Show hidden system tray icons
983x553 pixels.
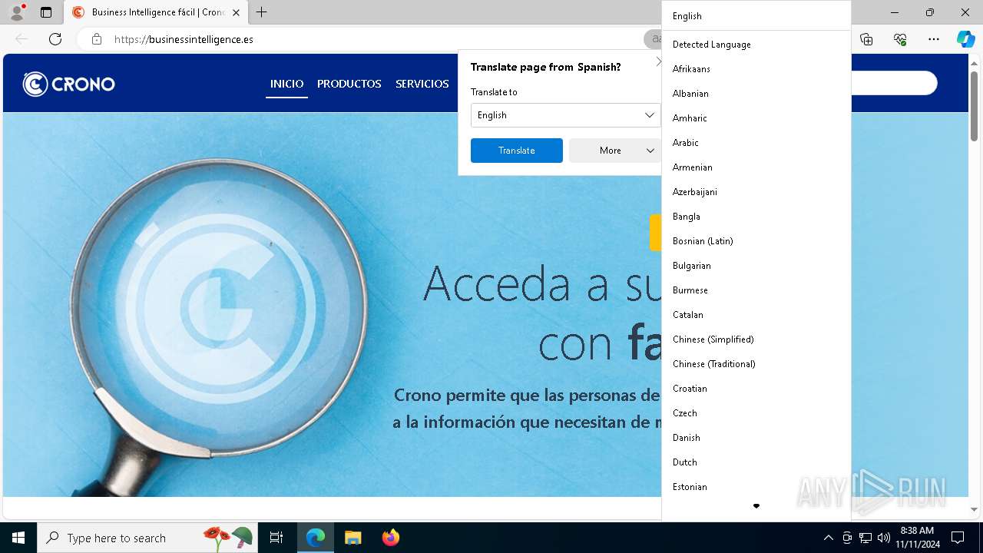point(828,538)
